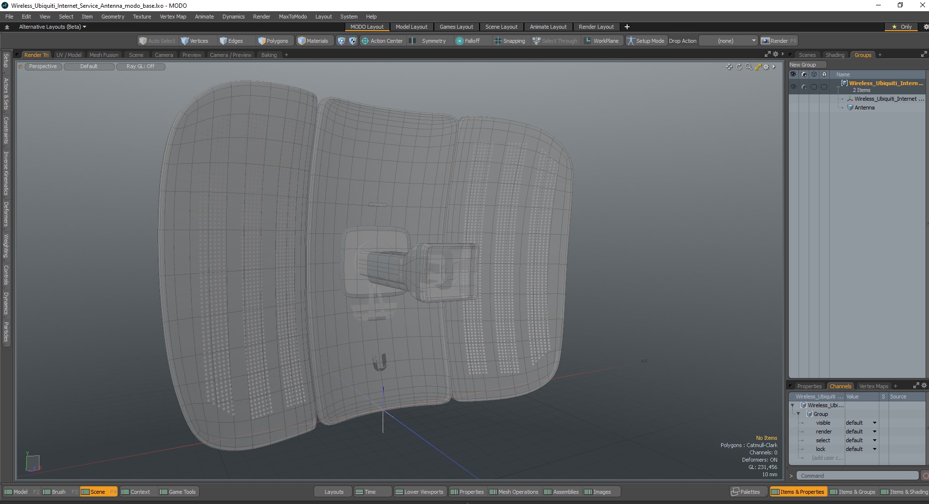Toggle Ray GL Off button
929x504 pixels.
(141, 67)
